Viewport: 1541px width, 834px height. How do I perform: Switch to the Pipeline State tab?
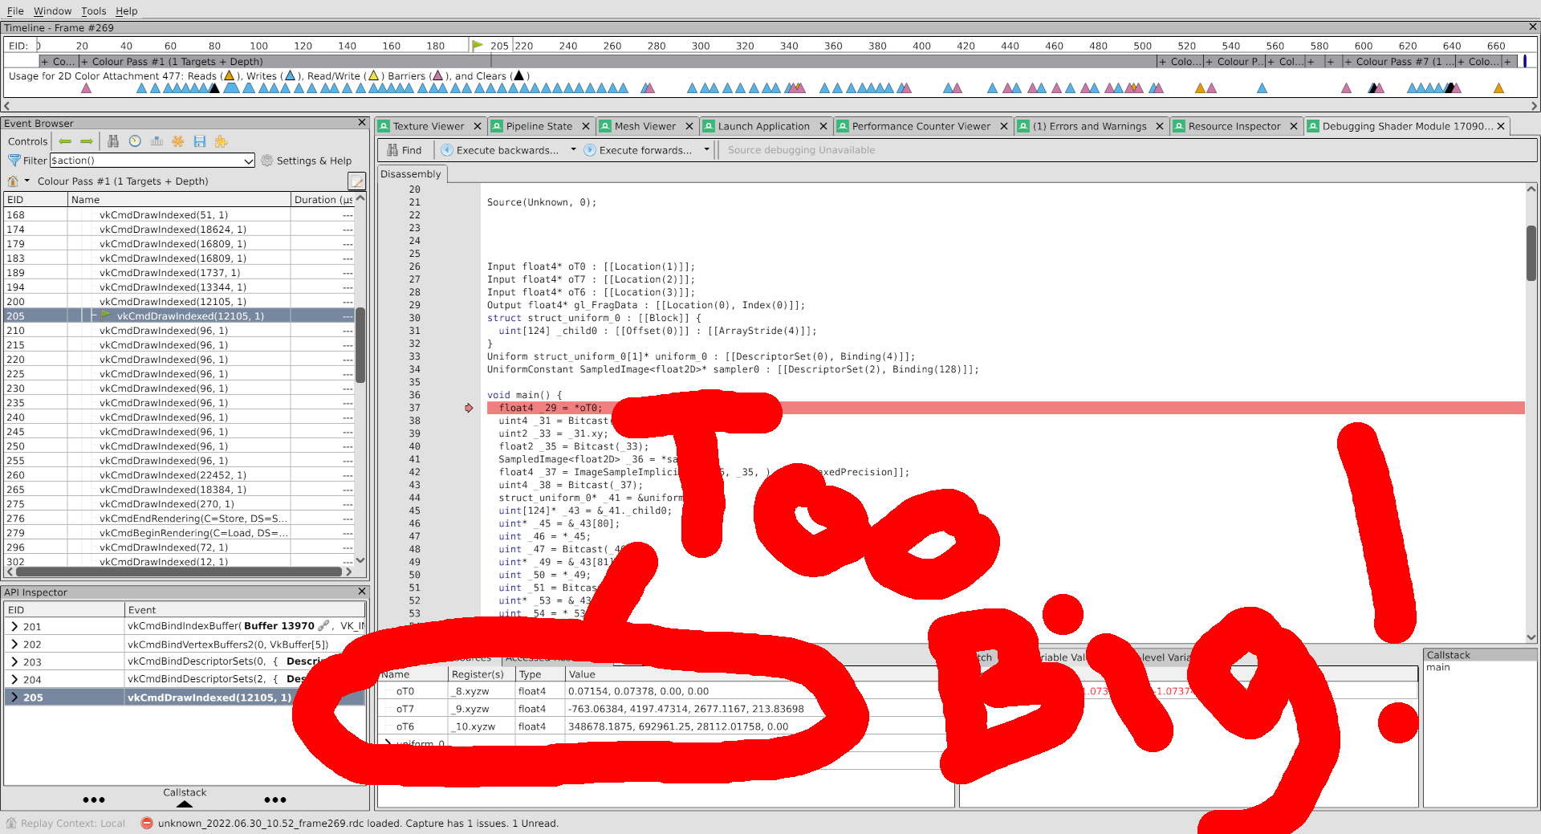[x=539, y=126]
